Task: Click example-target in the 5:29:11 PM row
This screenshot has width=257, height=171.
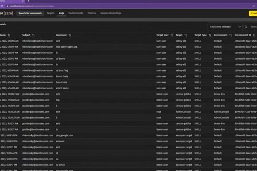Action: pos(184,147)
